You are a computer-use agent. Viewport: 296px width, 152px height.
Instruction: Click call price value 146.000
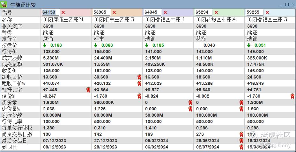(255, 71)
